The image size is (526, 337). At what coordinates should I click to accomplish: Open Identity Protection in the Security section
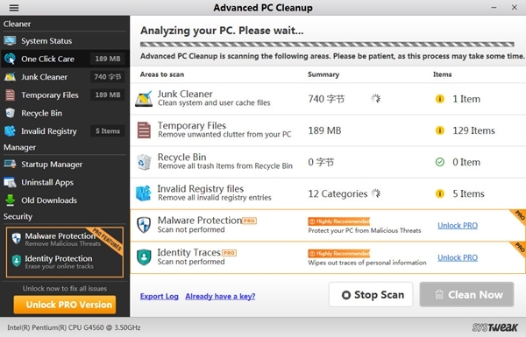[x=64, y=262]
